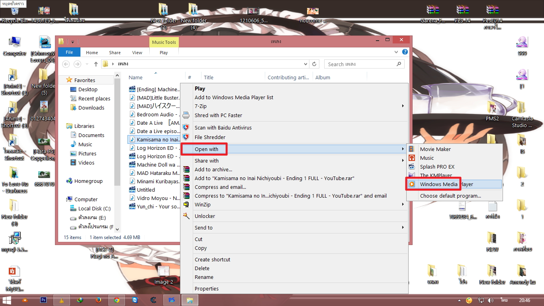
Task: Choose Rename in the context menu
Action: click(x=204, y=277)
